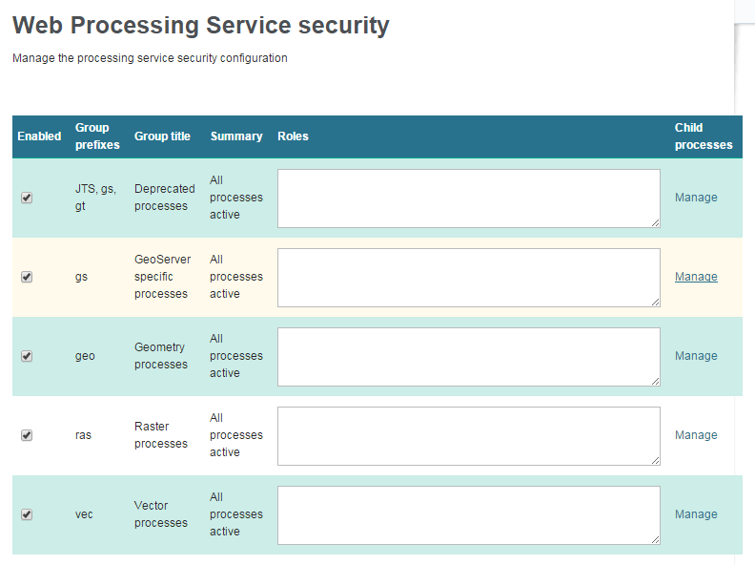The image size is (755, 565).
Task: Manage child processes of Geometry processes
Action: pos(696,356)
